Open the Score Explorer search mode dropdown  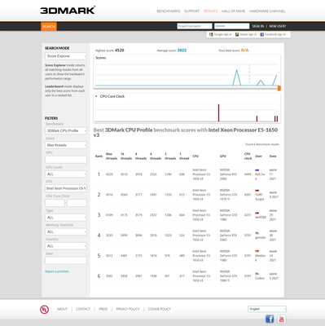tap(66, 56)
